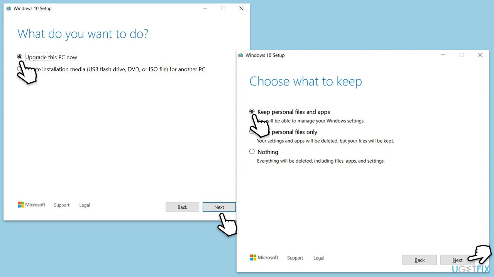Minimize the "What do you want to do?" setup window
This screenshot has height=277, width=494.
pos(205,8)
